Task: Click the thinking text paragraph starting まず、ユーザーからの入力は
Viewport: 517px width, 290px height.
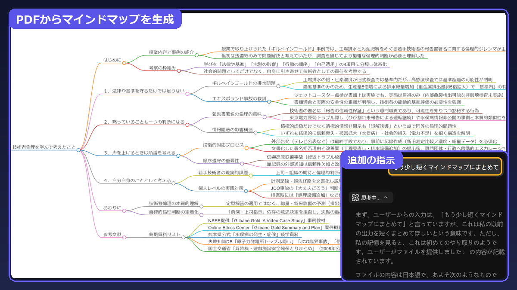Action: (429, 238)
